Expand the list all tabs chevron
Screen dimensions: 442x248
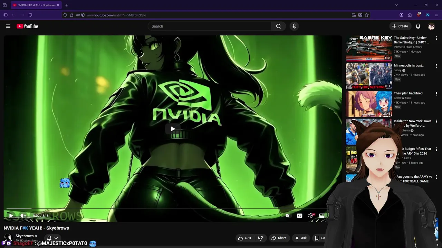396,5
